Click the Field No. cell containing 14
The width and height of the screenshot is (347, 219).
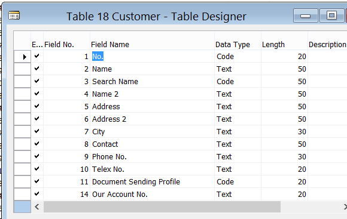tap(66, 194)
